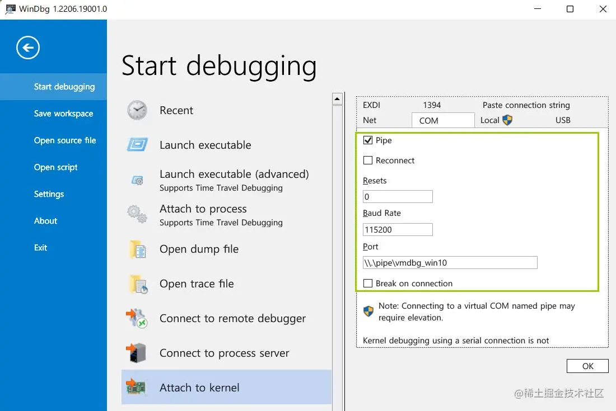Click the back arrow circle icon
The height and width of the screenshot is (411, 616).
tap(28, 48)
